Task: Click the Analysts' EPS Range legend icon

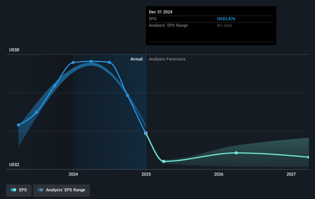Action: pos(40,190)
